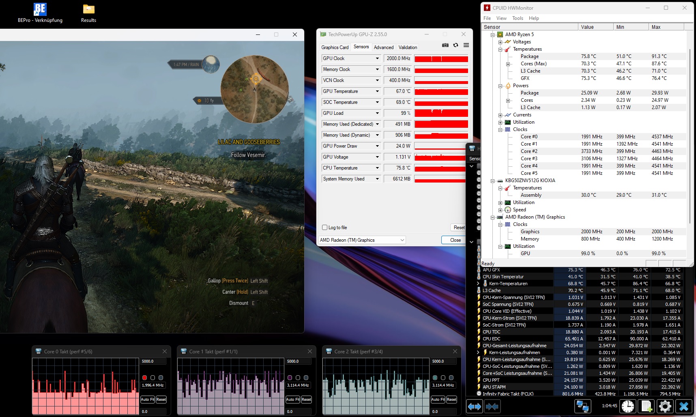Click the HWiNFO clock reset timer icon
Viewport: 696px width, 417px height.
point(627,406)
